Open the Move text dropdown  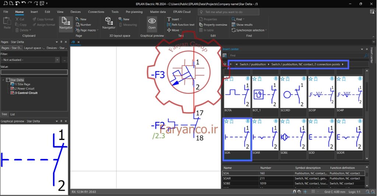pyautogui.click(x=174, y=30)
